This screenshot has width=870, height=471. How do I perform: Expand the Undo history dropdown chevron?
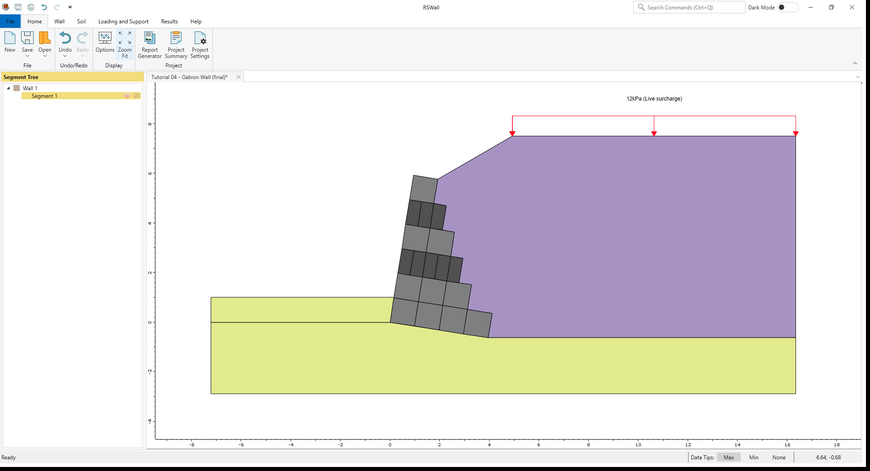pyautogui.click(x=65, y=56)
